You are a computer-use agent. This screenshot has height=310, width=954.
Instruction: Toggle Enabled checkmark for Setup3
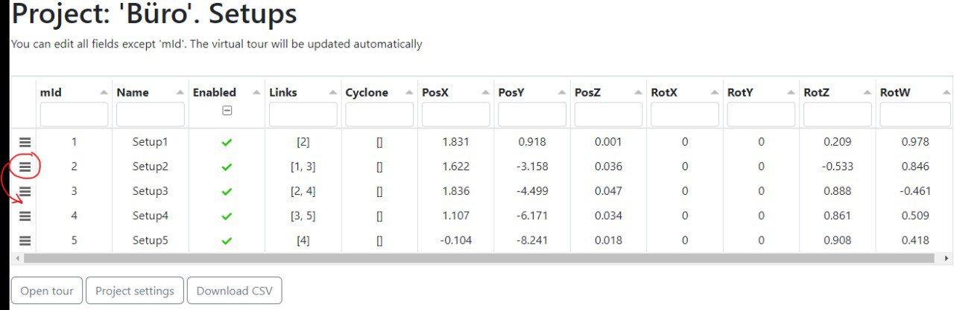(x=227, y=191)
